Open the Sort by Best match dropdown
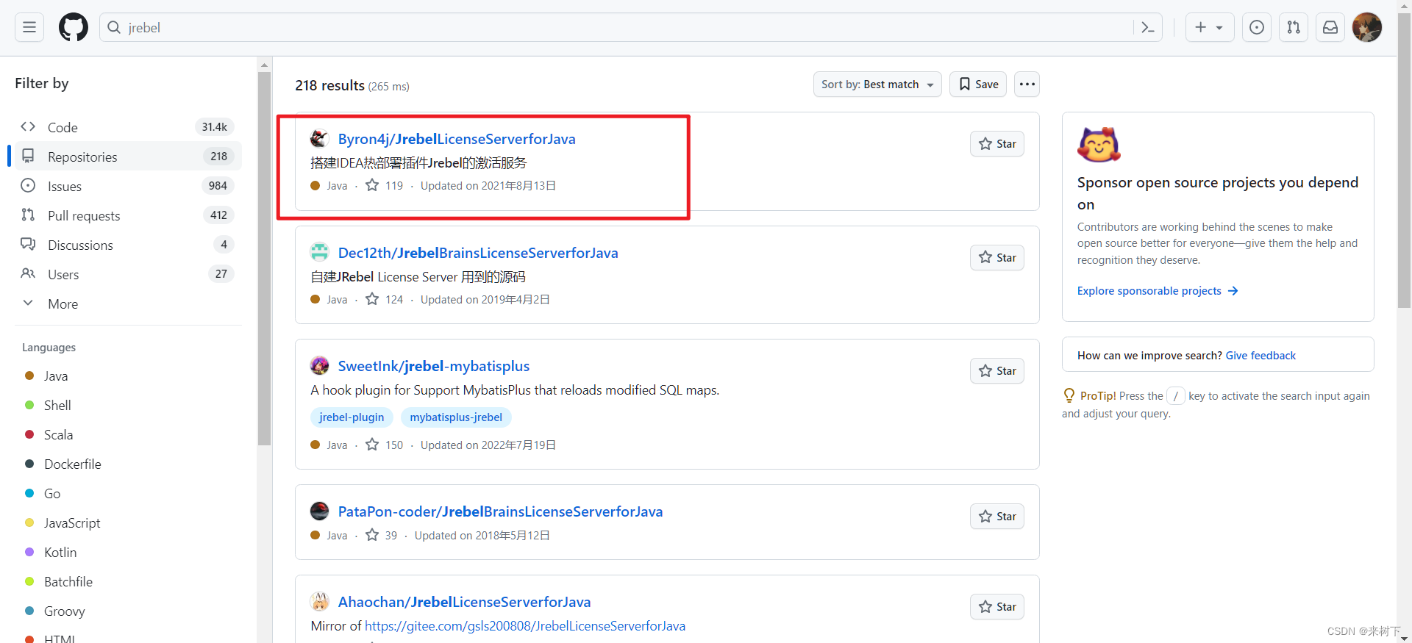 (x=877, y=85)
